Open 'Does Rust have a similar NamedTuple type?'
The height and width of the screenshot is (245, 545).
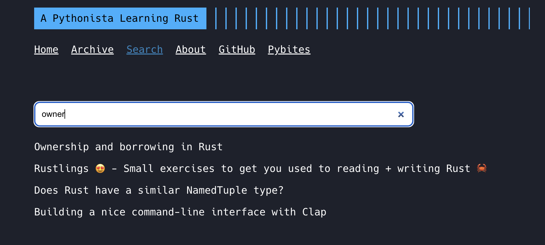[x=159, y=190]
